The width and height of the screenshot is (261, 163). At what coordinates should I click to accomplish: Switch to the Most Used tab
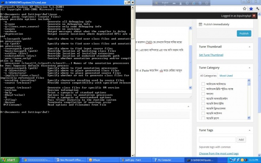226,76
